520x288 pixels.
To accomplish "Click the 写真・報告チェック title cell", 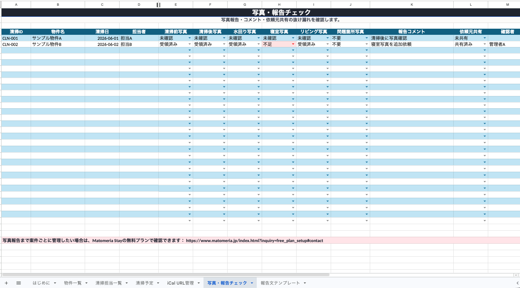I will [x=261, y=13].
